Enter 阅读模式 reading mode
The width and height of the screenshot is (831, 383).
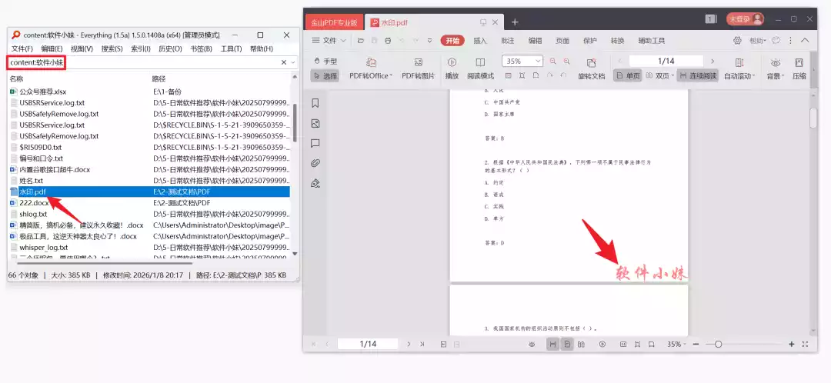click(480, 69)
